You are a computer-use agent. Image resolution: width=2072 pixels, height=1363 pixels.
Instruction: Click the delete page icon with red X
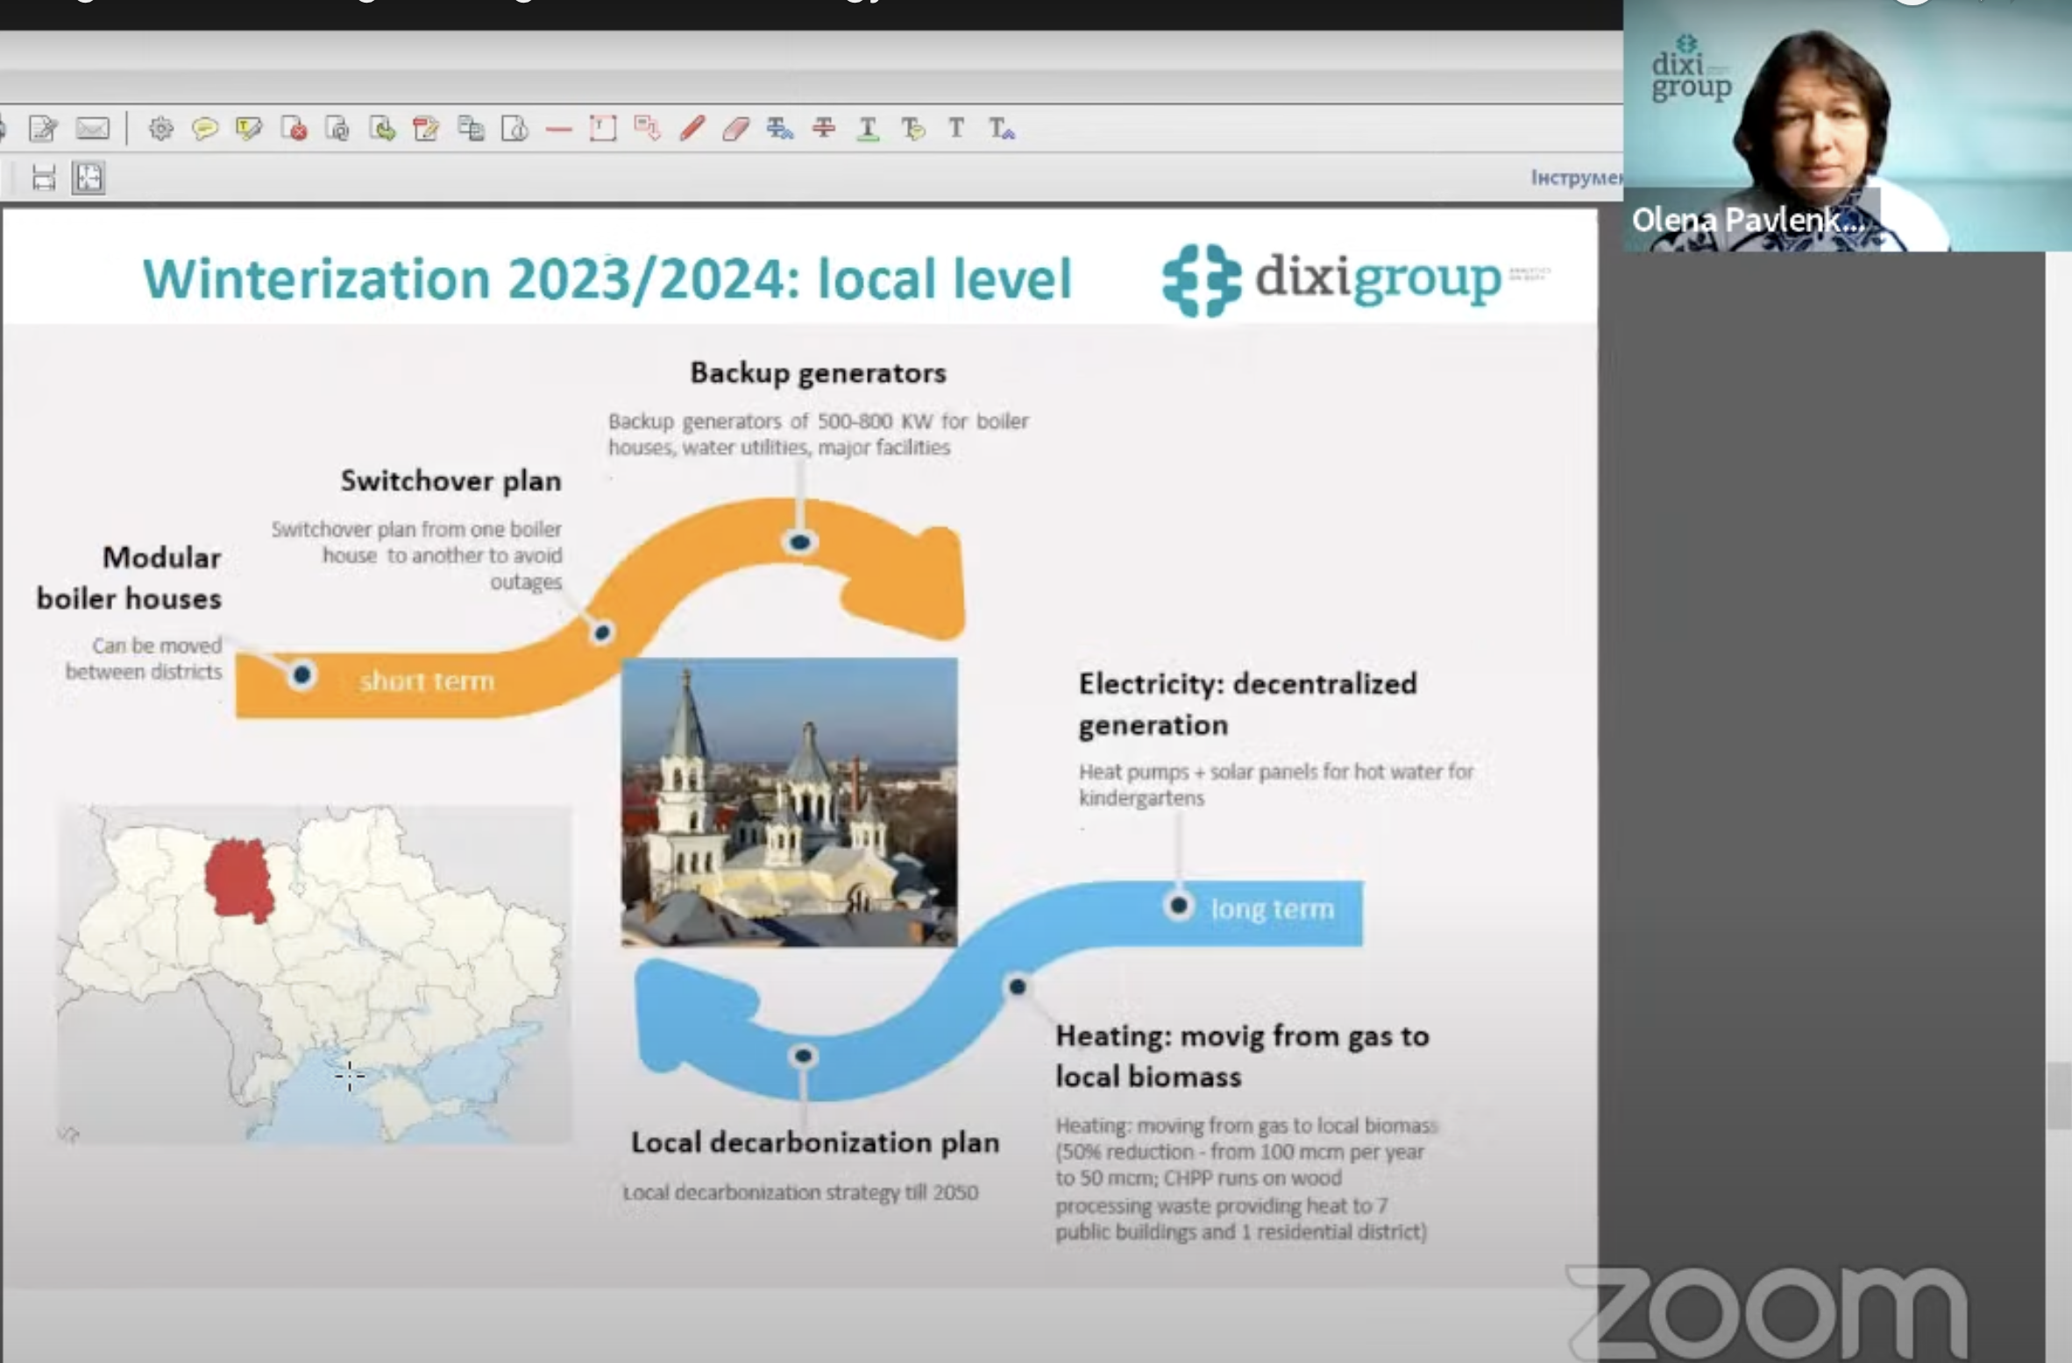pos(294,129)
